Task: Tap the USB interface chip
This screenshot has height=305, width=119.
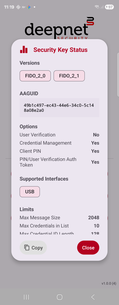Action: coord(30,192)
